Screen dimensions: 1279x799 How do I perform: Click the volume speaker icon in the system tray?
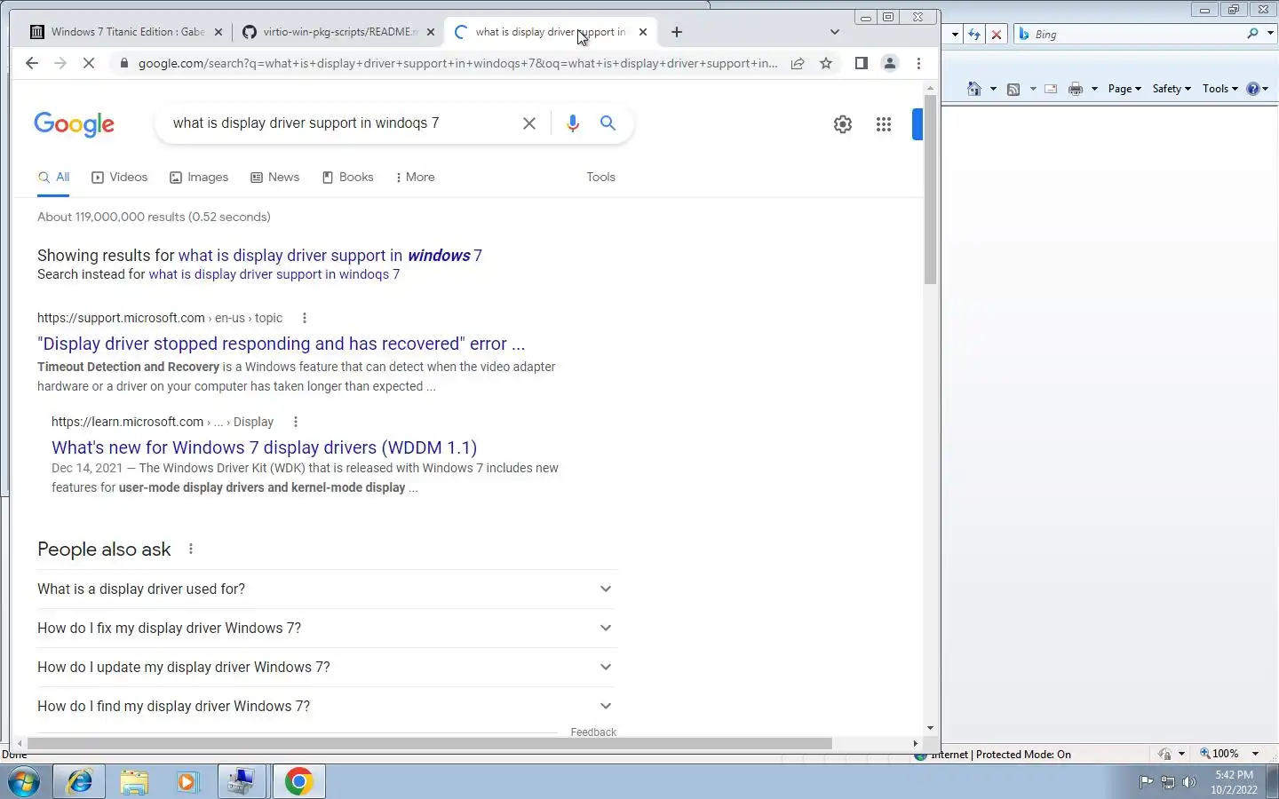[x=1189, y=782]
